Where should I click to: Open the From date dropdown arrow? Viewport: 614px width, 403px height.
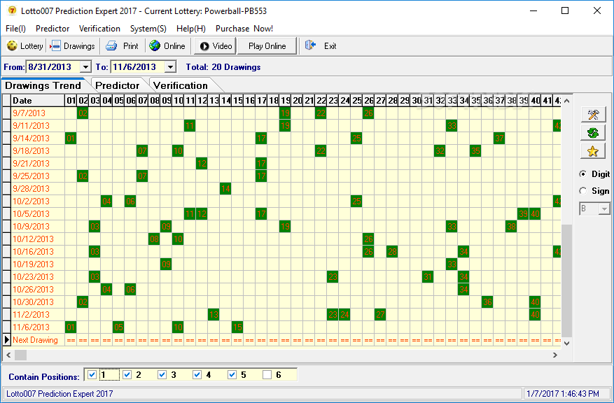tap(85, 67)
